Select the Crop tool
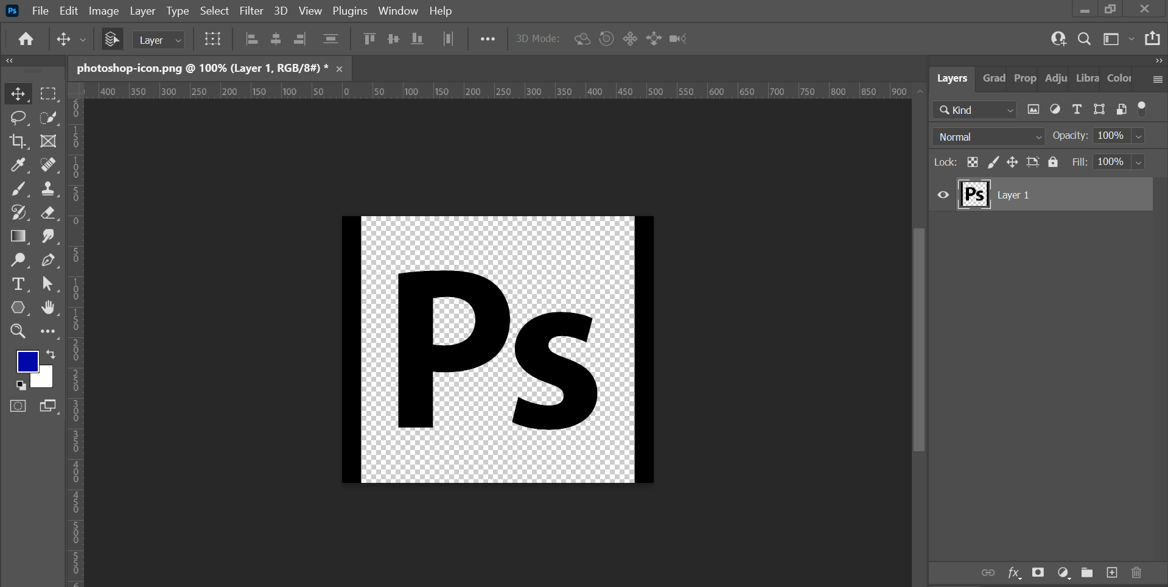 tap(18, 141)
